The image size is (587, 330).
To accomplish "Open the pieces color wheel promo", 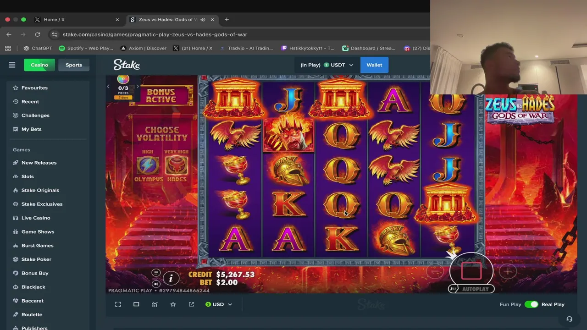I will coord(123,80).
